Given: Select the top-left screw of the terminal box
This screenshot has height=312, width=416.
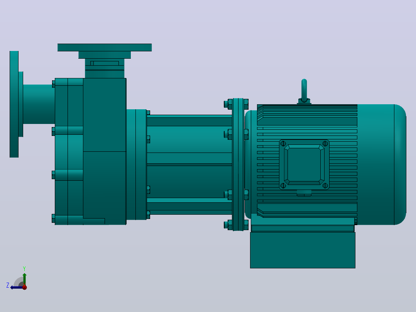Looking at the screenshot, I should click(283, 144).
